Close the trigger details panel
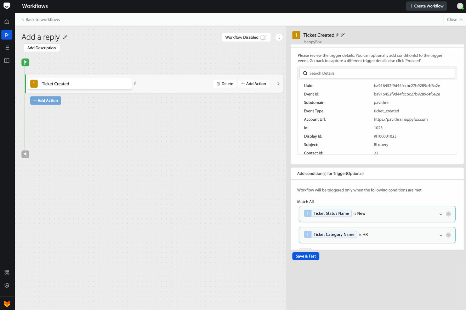The width and height of the screenshot is (466, 310). (x=455, y=19)
